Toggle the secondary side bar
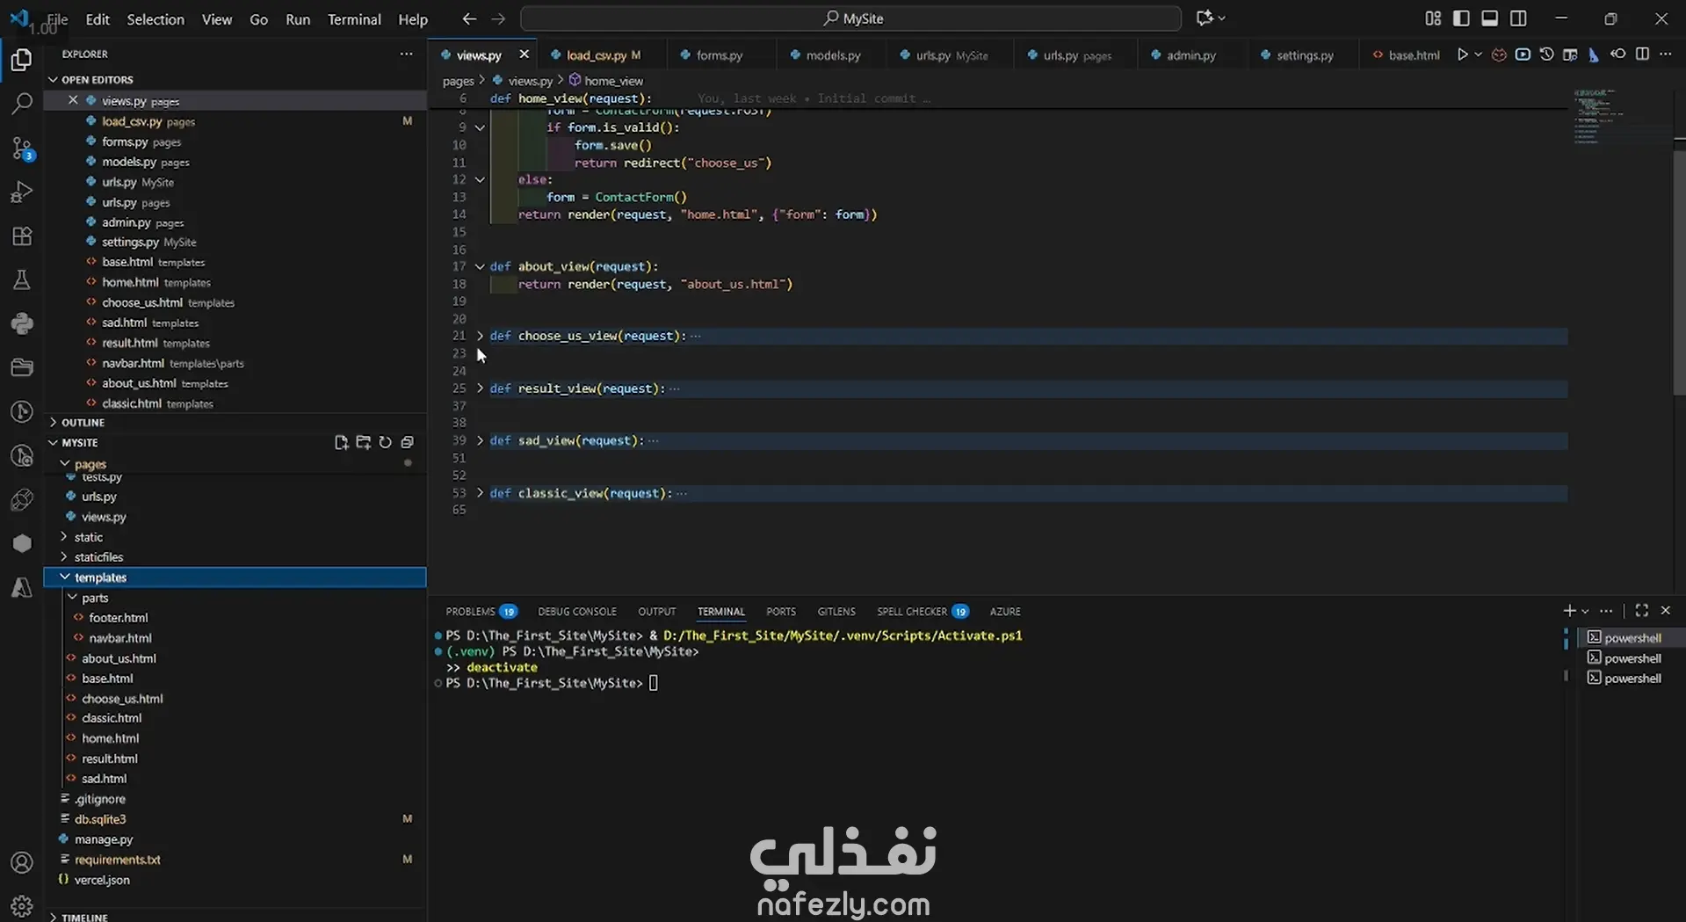Screen dimensions: 1686x922 (x=1518, y=18)
